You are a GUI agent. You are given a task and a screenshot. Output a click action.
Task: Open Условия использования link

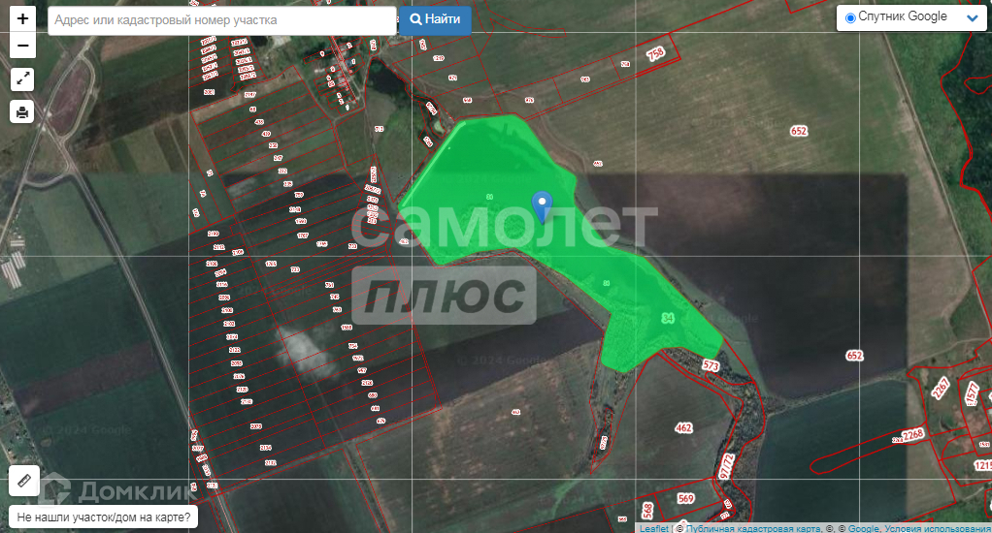coord(938,528)
